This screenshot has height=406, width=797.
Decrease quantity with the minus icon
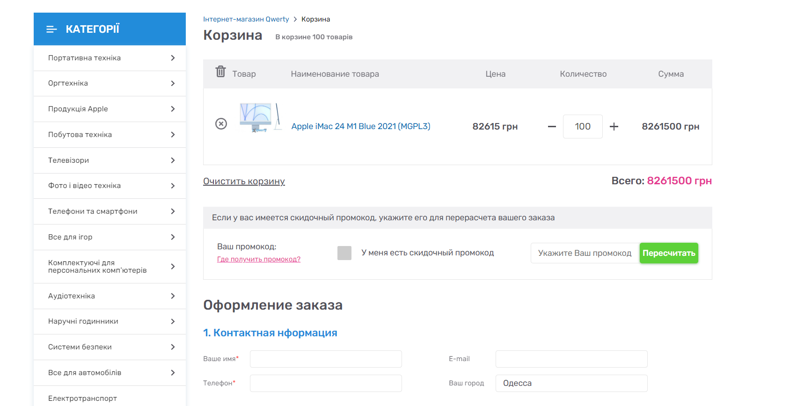(x=552, y=126)
